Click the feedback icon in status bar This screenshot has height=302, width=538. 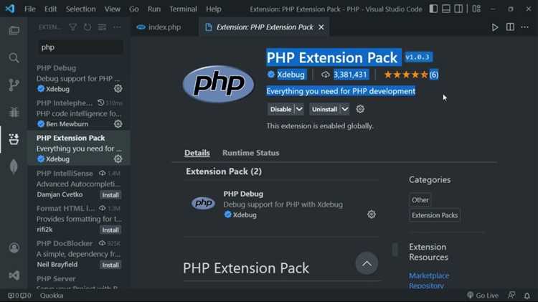(x=511, y=295)
